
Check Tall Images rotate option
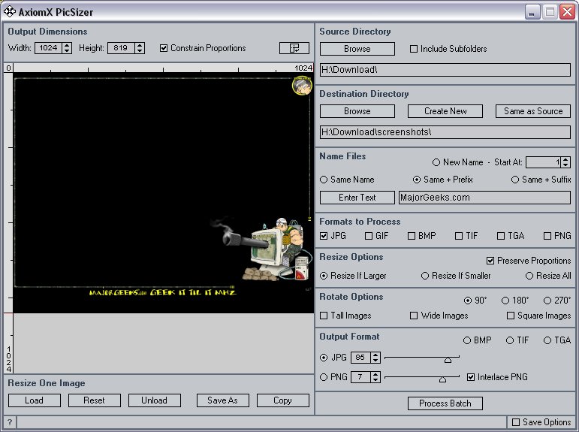[x=324, y=316]
